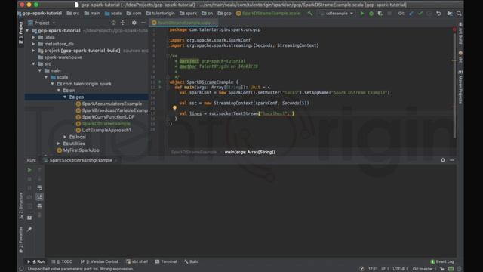483x272 pixels.
Task: Click restore layout icon in Run panel
Action: 29,218
